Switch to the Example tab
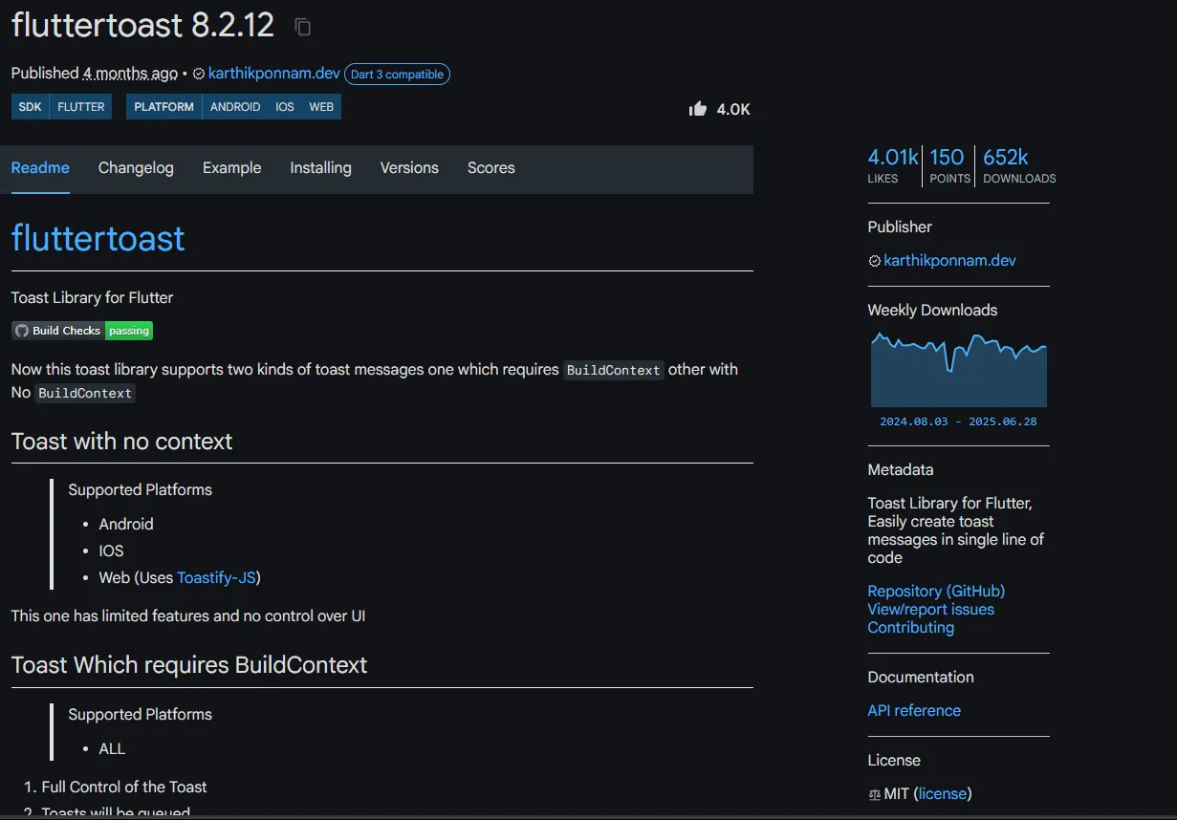Image resolution: width=1177 pixels, height=820 pixels. (231, 168)
